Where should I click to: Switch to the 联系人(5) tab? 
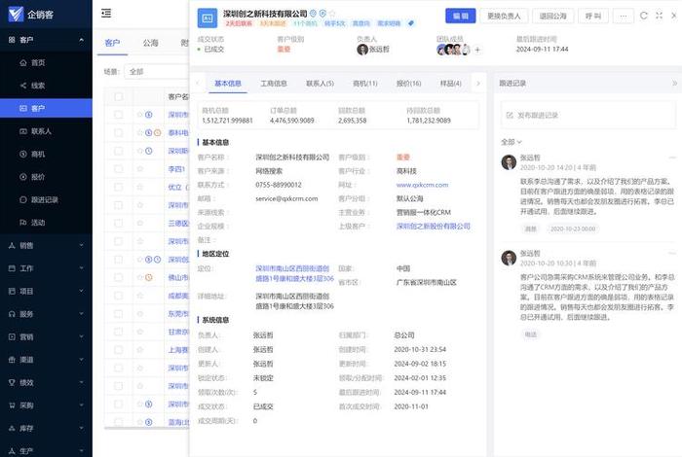pos(320,84)
